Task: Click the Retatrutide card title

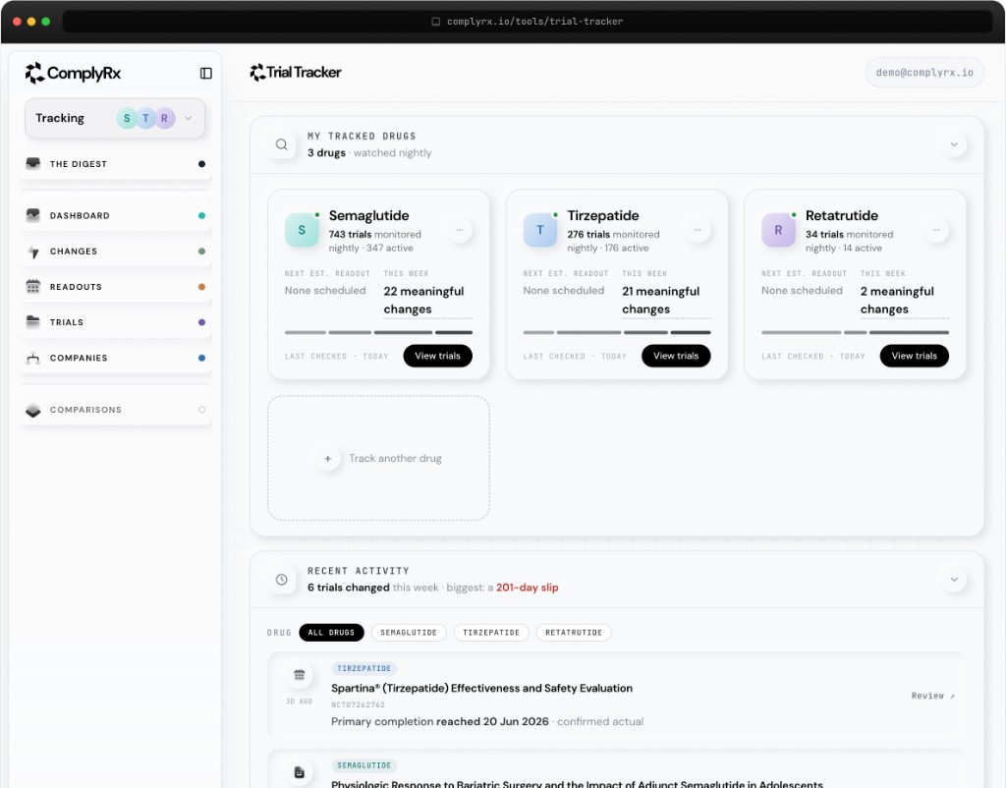Action: coord(842,215)
